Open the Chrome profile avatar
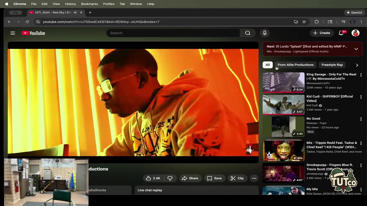This screenshot has width=367, height=206. [x=352, y=22]
